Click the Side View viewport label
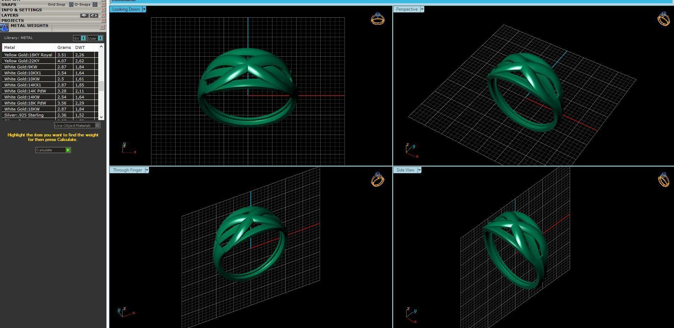 pos(405,170)
